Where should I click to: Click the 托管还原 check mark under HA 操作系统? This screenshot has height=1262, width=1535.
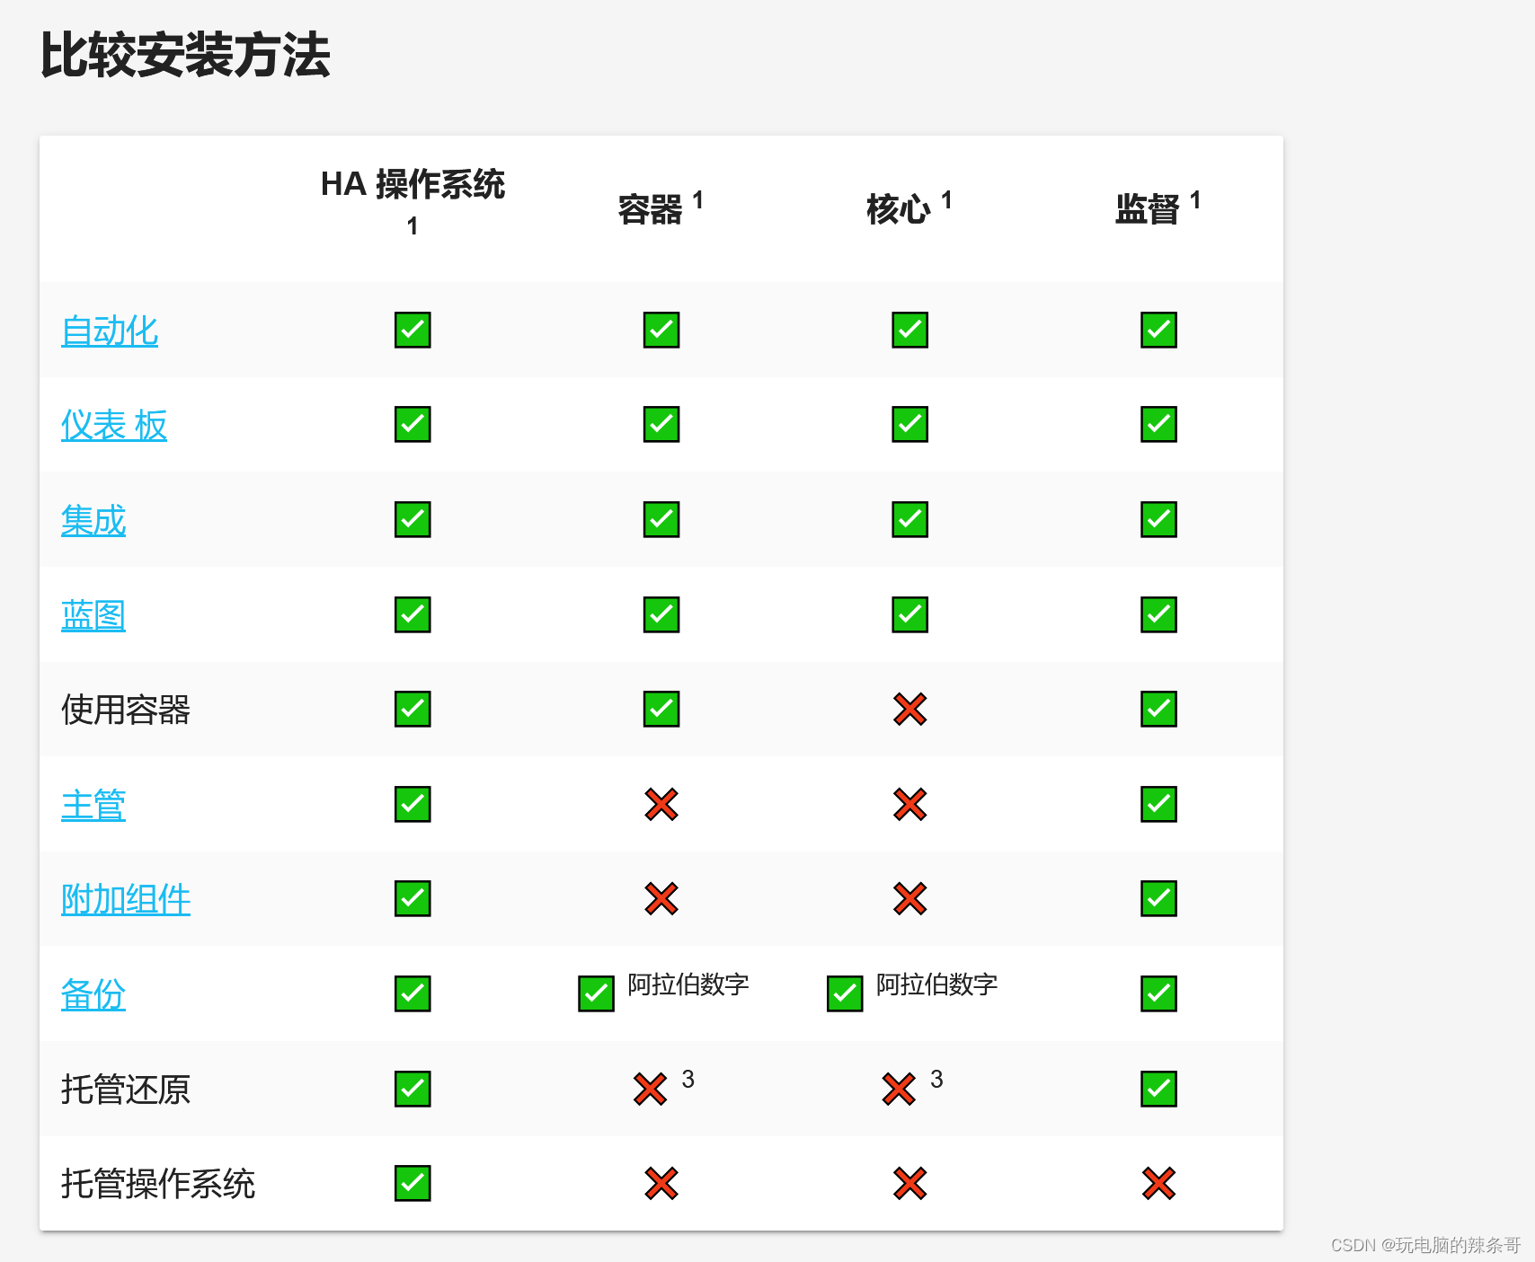pyautogui.click(x=413, y=1089)
